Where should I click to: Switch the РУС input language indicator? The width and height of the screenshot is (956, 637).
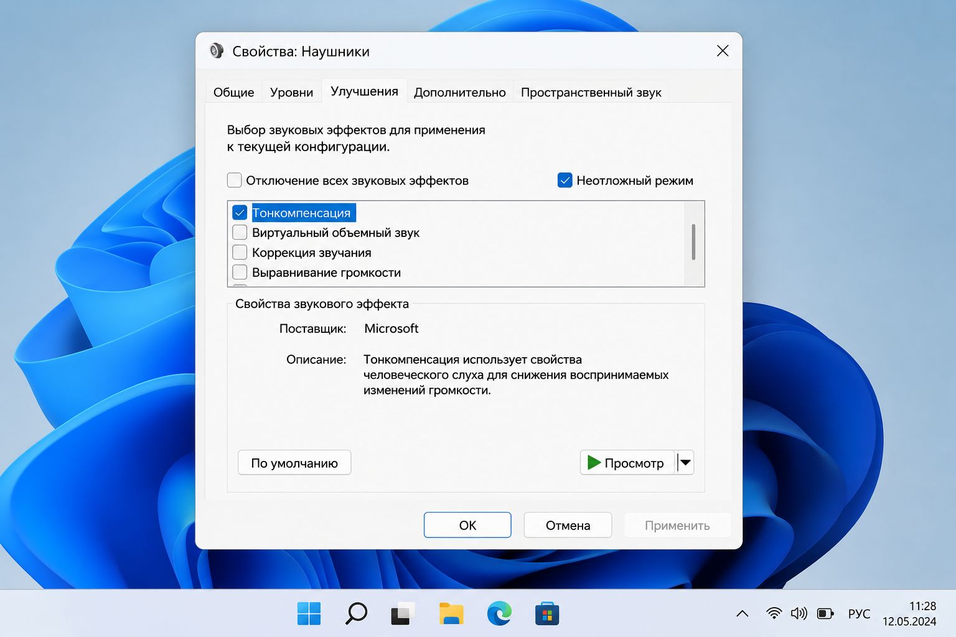tap(859, 614)
